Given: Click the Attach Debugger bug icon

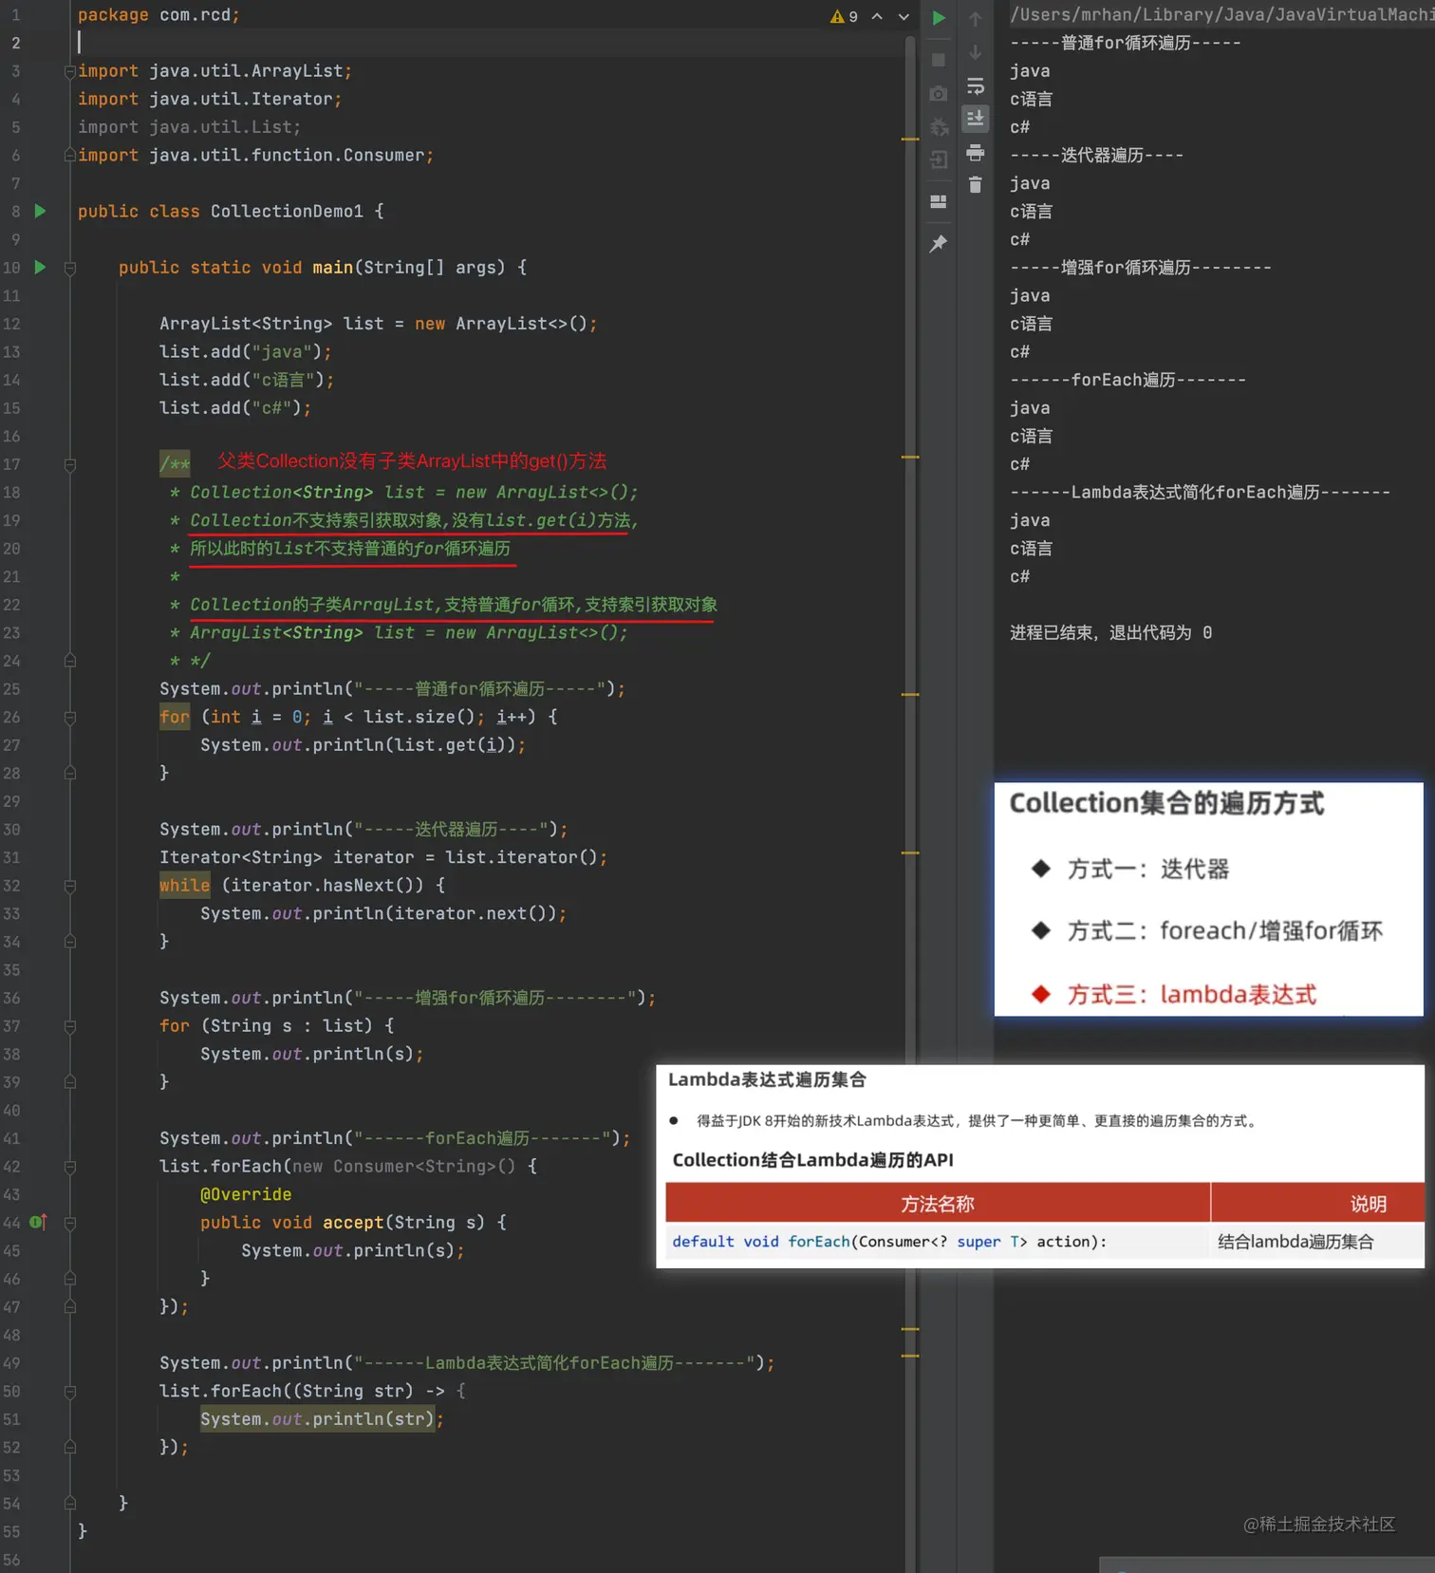Looking at the screenshot, I should [939, 126].
